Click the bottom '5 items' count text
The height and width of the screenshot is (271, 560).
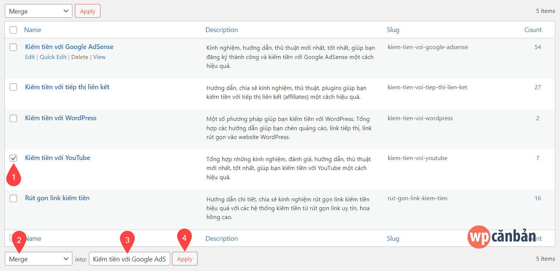545,259
